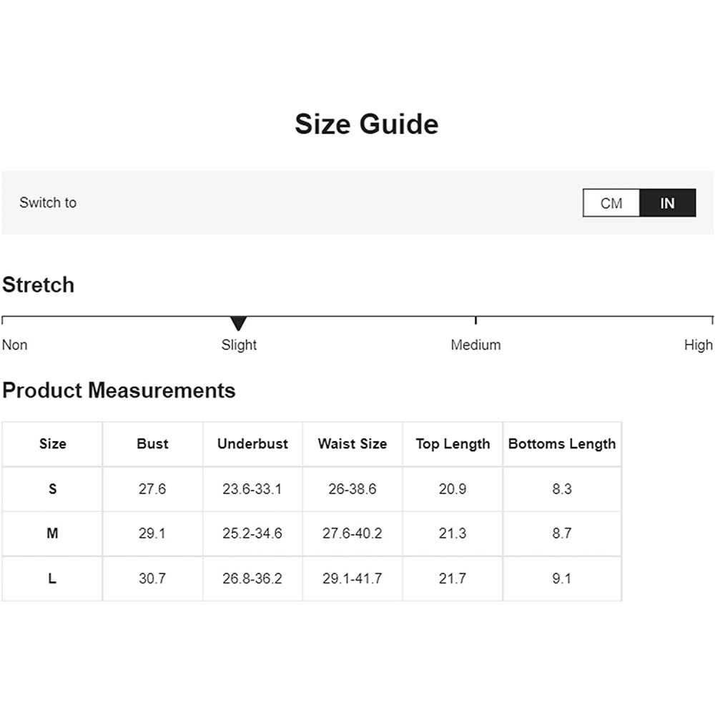Click the Size Guide heading
715x715 pixels.
point(367,124)
